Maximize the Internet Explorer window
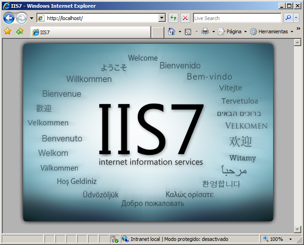304x245 pixels. (289, 6)
